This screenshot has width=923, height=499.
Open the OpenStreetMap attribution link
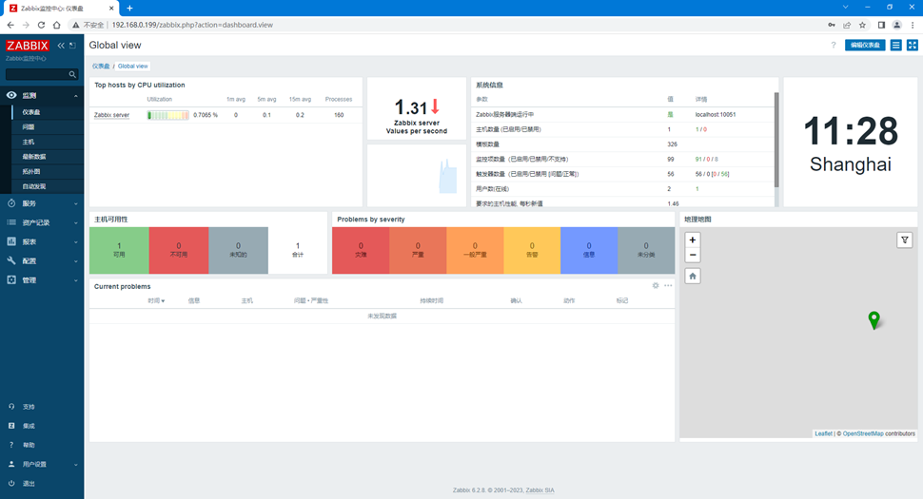(x=863, y=433)
